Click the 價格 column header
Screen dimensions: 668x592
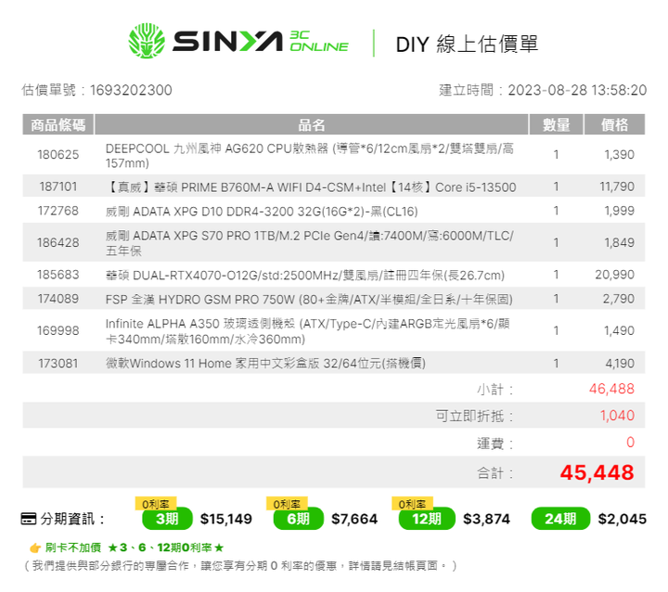click(614, 124)
